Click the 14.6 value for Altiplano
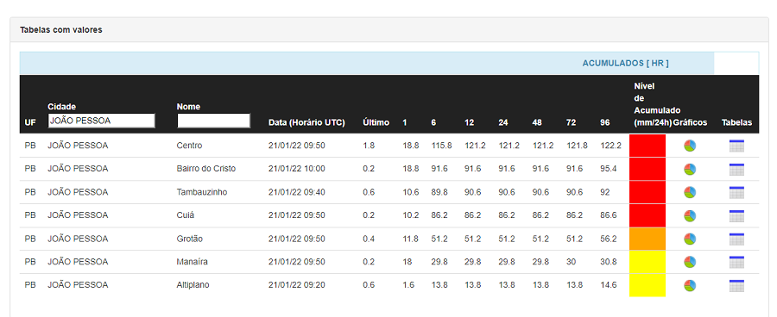Viewport: 777px width, 317px height. tap(608, 285)
